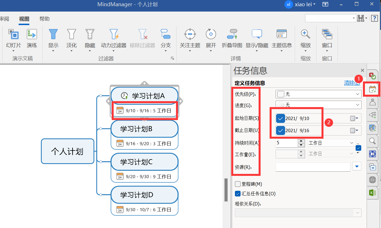Screen dimensions: 381x228
Task: Open the 帮助 menu tab
Action: (44, 19)
